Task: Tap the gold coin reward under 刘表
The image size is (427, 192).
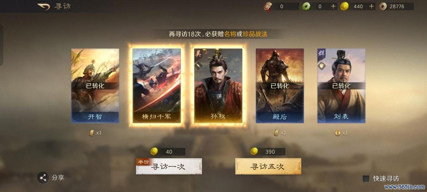Action: [x=338, y=133]
